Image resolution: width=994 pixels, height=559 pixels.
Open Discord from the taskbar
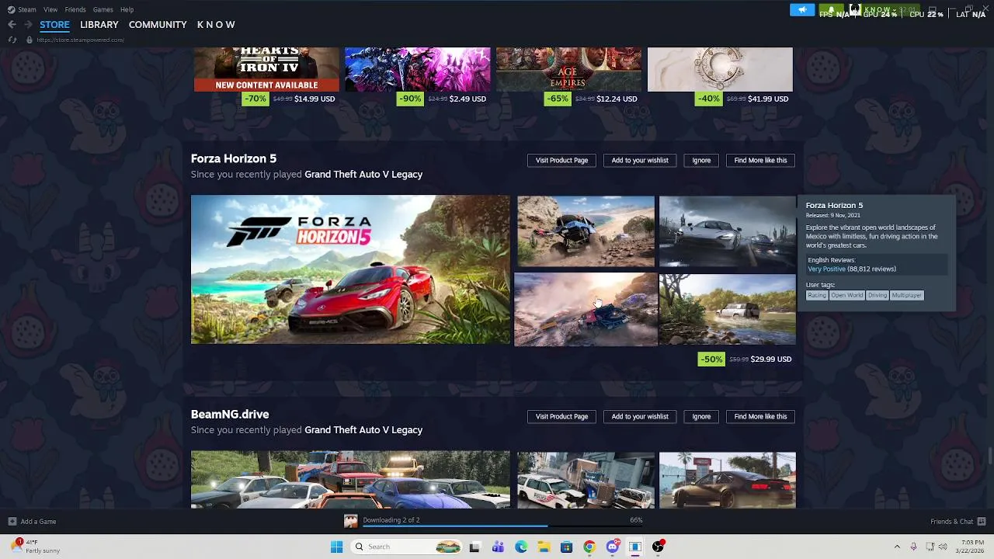pos(613,547)
